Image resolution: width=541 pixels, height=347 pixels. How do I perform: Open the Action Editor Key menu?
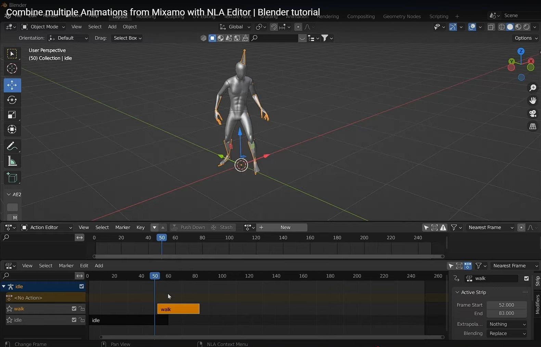(141, 227)
